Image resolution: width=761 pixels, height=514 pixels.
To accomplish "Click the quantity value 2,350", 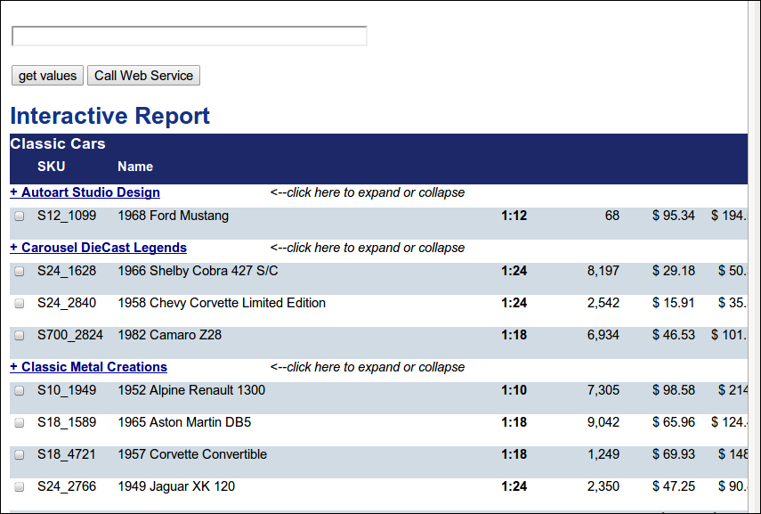I will pyautogui.click(x=603, y=486).
